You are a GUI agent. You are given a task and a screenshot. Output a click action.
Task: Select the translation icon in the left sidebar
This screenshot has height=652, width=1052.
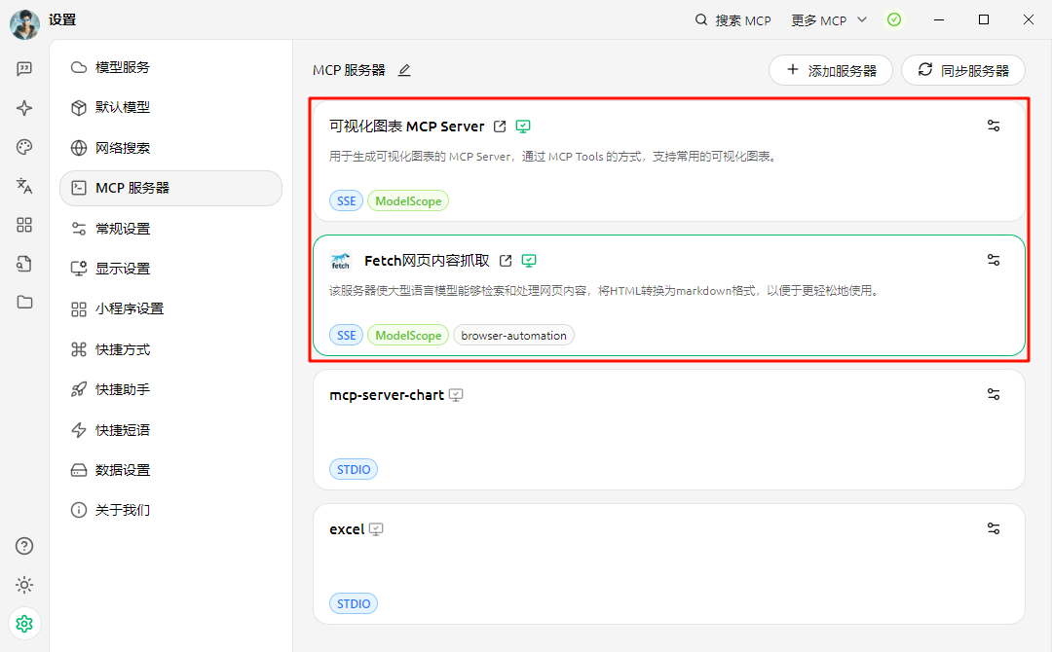tap(23, 186)
